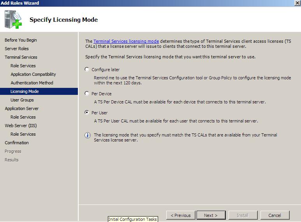Click the Add Roles Wizard server icon
Viewport: 301px width, 222px height.
coord(13,19)
